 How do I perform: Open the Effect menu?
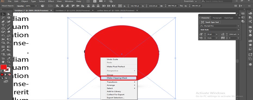[x=51, y=1]
